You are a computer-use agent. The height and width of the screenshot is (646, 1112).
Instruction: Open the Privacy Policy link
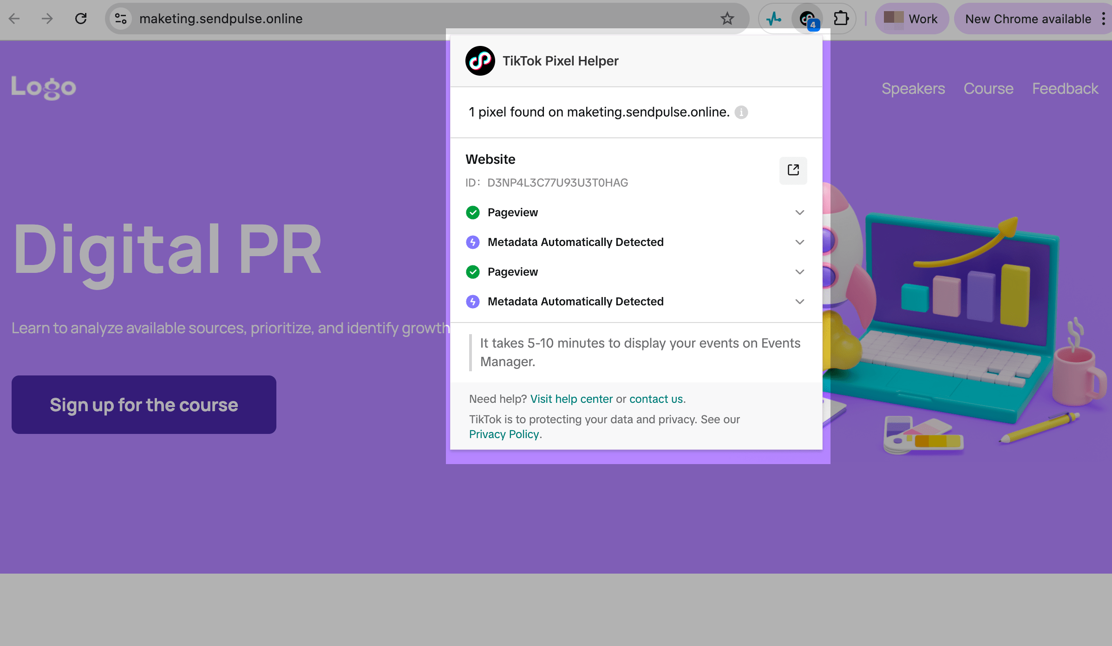click(504, 434)
